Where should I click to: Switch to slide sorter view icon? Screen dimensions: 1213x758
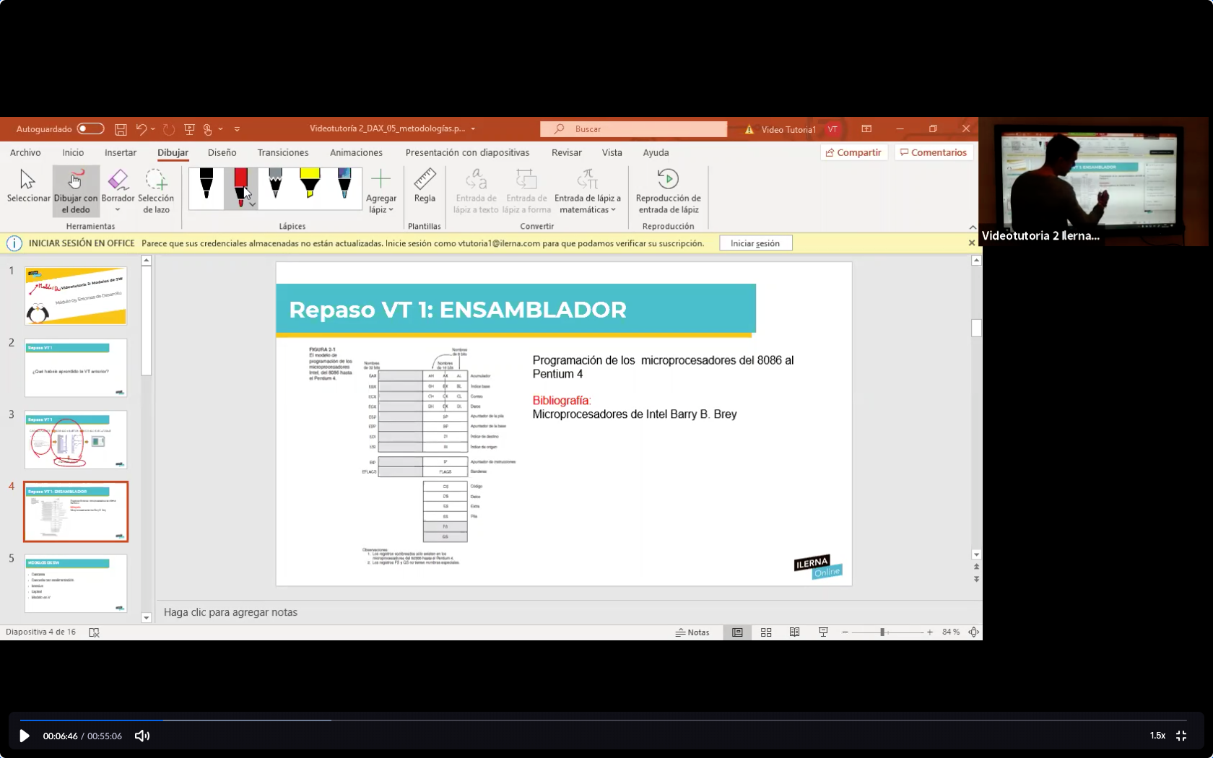[x=766, y=632]
